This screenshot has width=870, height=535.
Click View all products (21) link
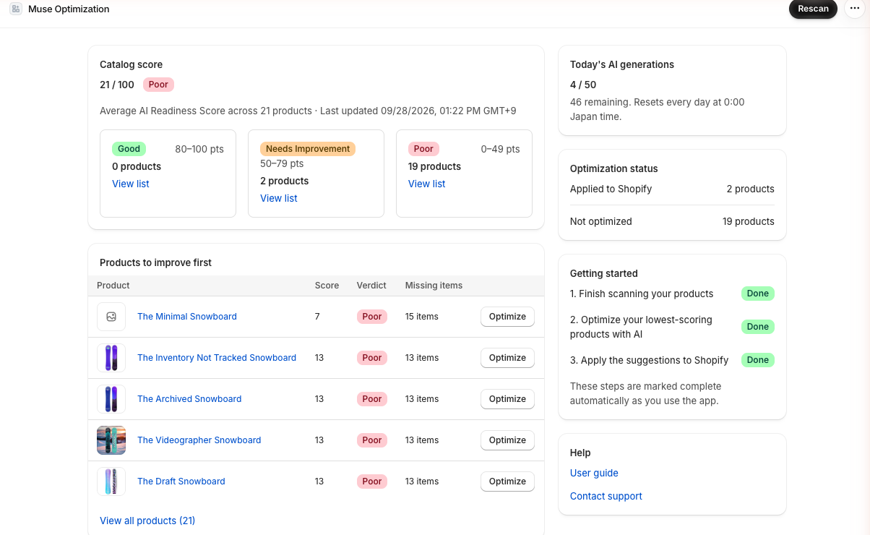click(x=147, y=521)
